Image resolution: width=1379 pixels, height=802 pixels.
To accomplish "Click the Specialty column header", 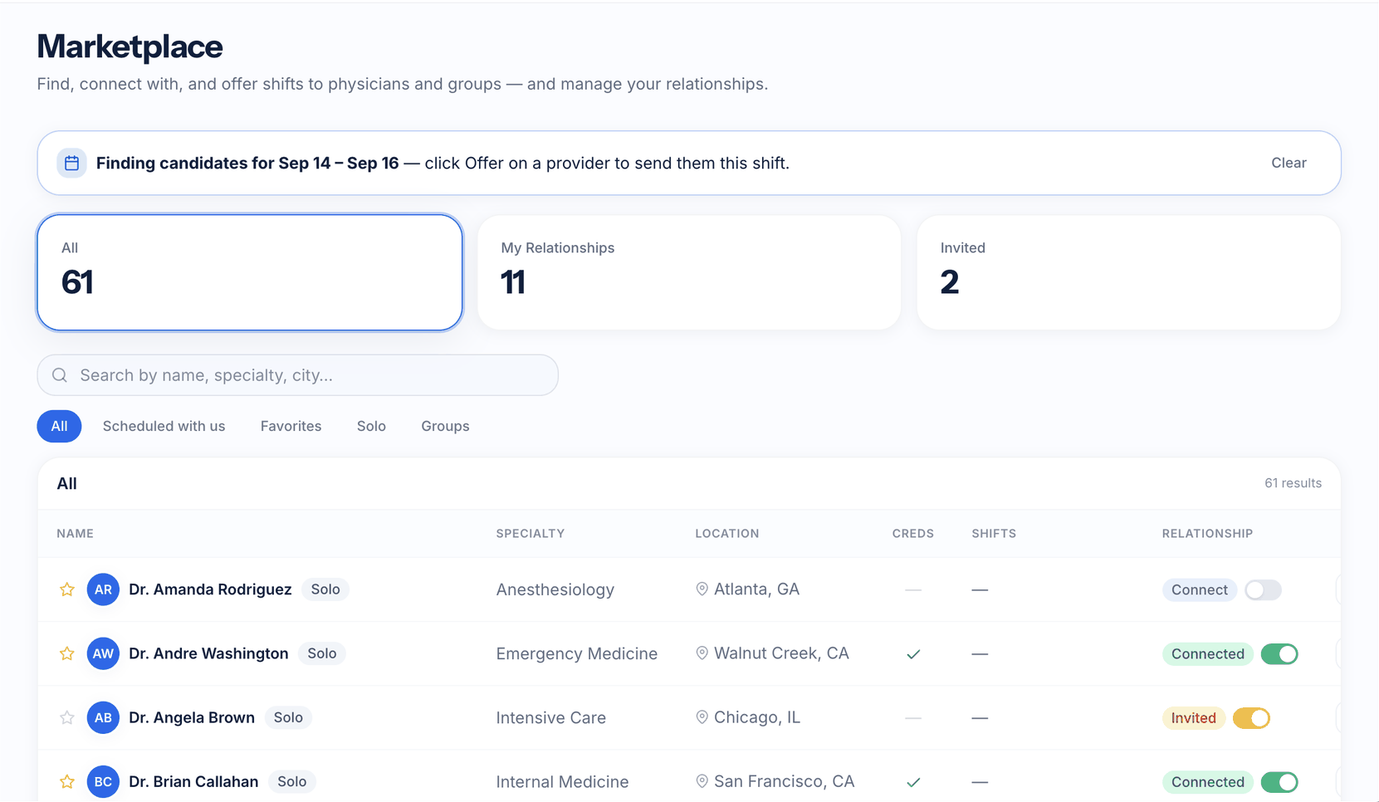I will tap(531, 534).
